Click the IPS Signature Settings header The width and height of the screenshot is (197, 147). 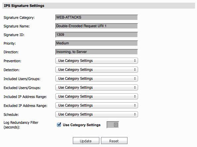[x=24, y=6]
